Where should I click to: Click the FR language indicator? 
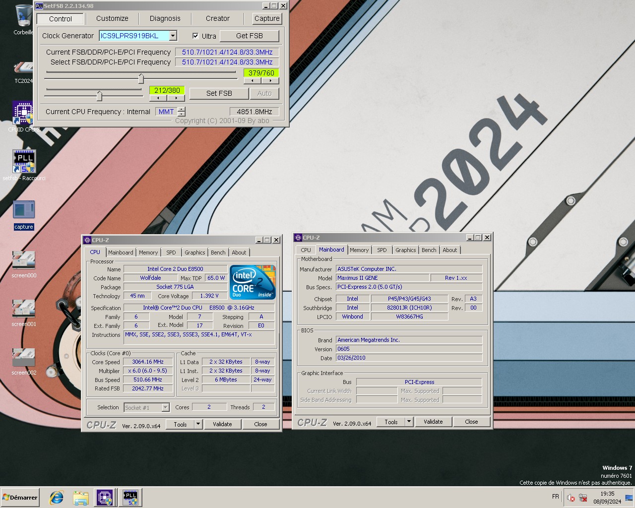tap(556, 497)
